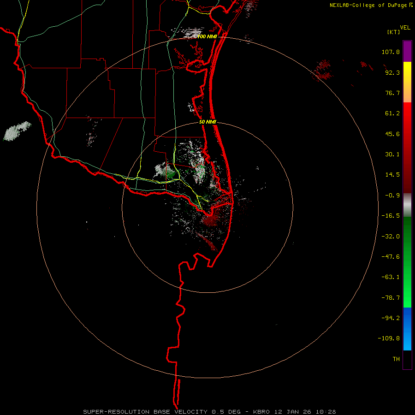Click the 61.2 value on the velocity scale
Image resolution: width=415 pixels, height=415 pixels.
[x=392, y=113]
